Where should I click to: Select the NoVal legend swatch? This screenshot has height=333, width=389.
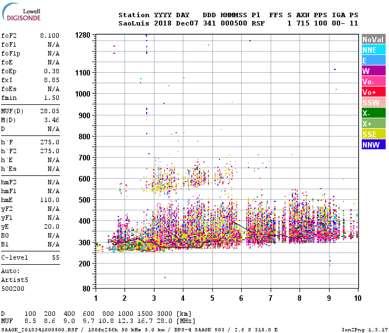point(373,39)
